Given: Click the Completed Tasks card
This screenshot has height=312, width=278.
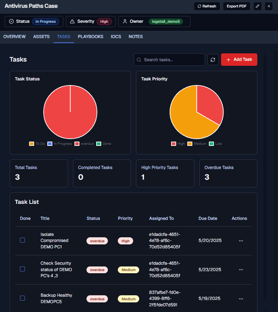Looking at the screenshot, I should coord(102,173).
